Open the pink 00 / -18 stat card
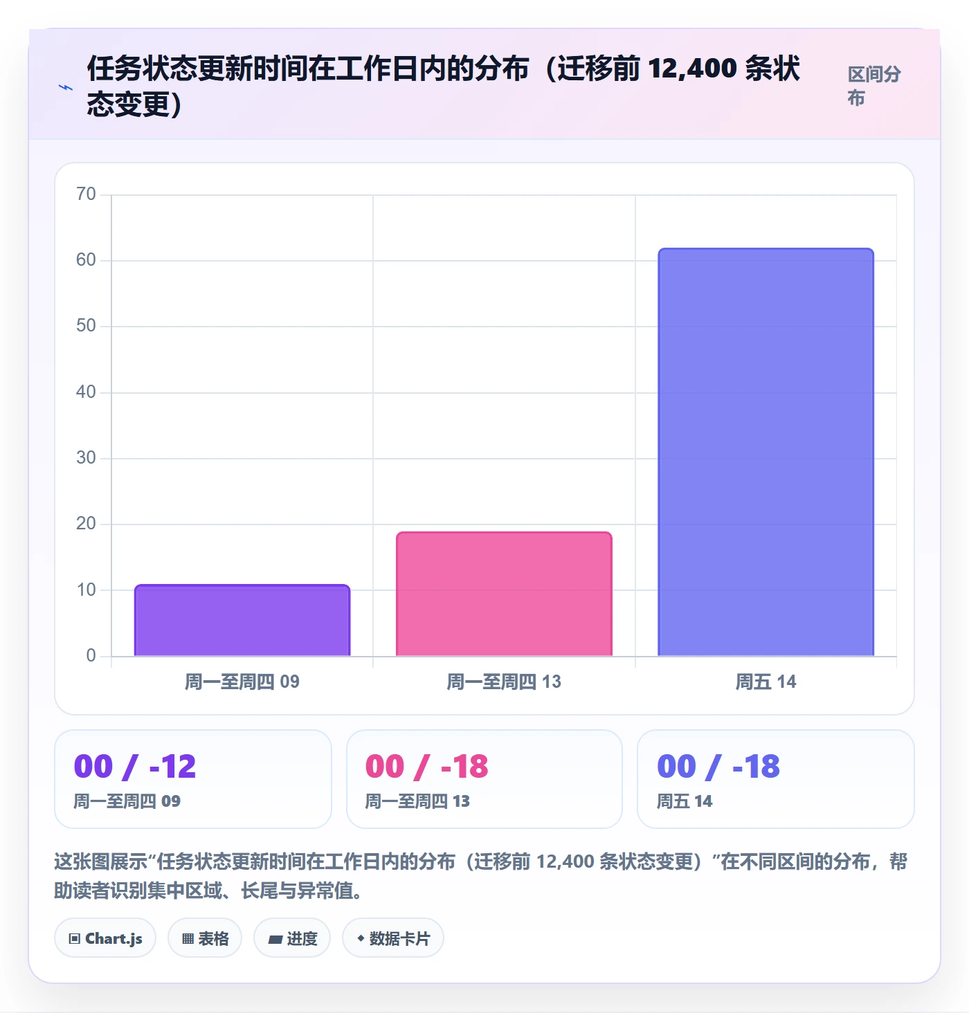 tap(484, 779)
